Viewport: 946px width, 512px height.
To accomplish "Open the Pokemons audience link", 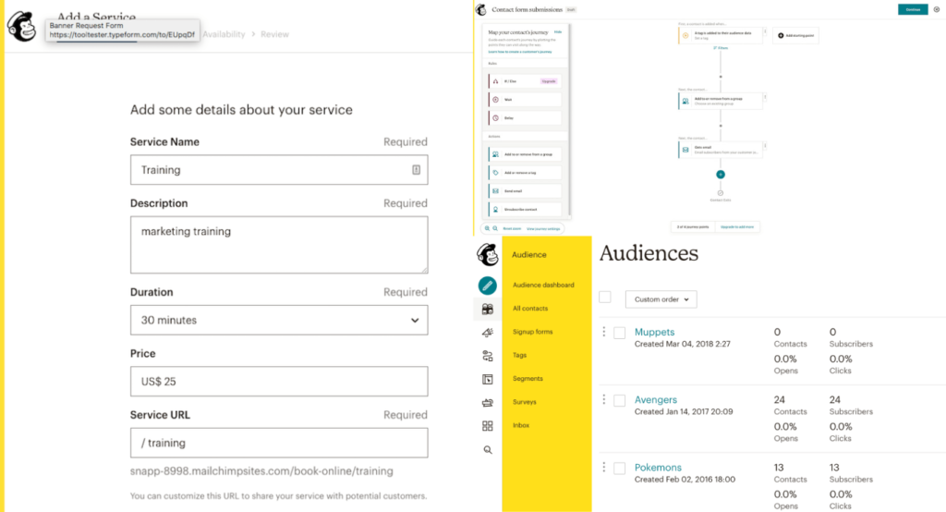I will (658, 468).
